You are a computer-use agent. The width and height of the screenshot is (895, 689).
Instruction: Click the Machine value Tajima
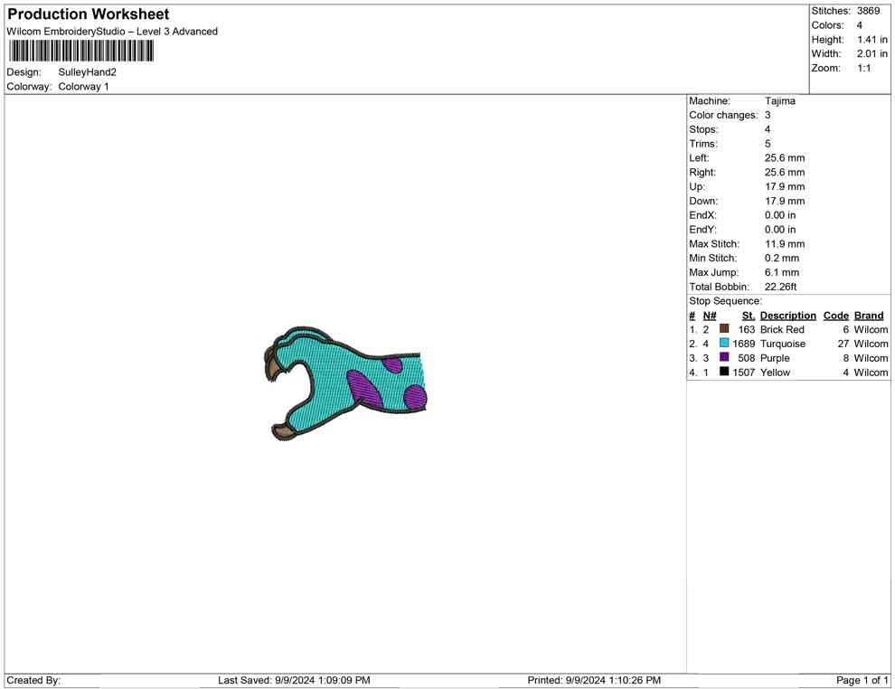coord(779,101)
